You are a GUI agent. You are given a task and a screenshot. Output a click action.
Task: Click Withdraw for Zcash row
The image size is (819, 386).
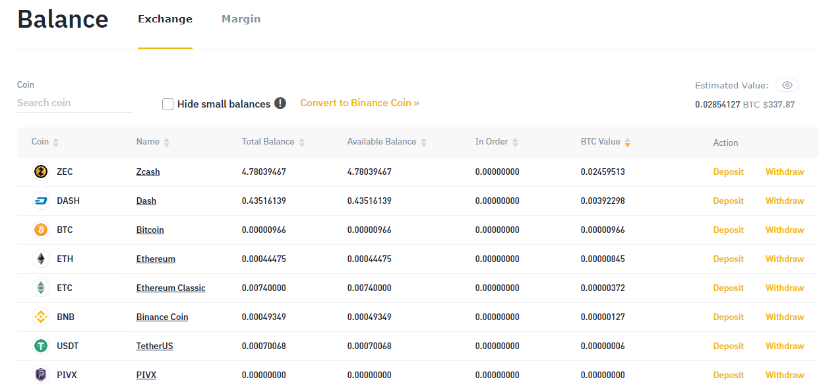(x=784, y=172)
